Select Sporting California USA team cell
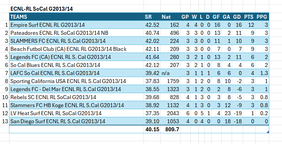The width and height of the screenshot is (282, 144). [x=76, y=81]
